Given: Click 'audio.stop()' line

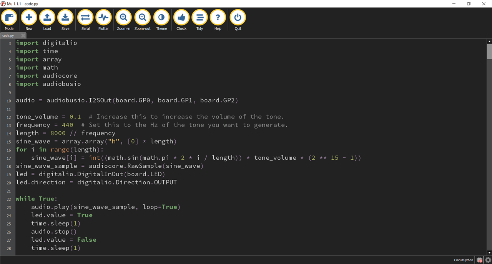Looking at the screenshot, I should point(54,232).
